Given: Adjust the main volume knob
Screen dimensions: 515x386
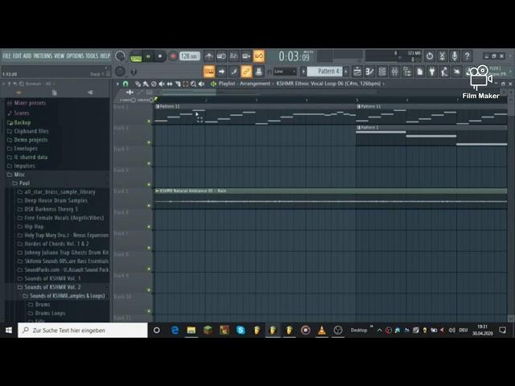Looking at the screenshot, I should tap(120, 56).
